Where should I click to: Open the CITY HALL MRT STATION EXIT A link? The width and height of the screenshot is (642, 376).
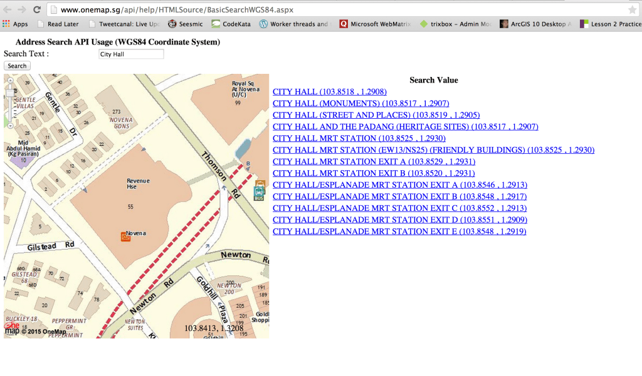point(373,161)
